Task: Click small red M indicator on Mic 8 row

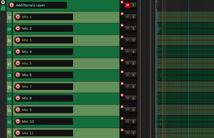Action: click(122, 95)
